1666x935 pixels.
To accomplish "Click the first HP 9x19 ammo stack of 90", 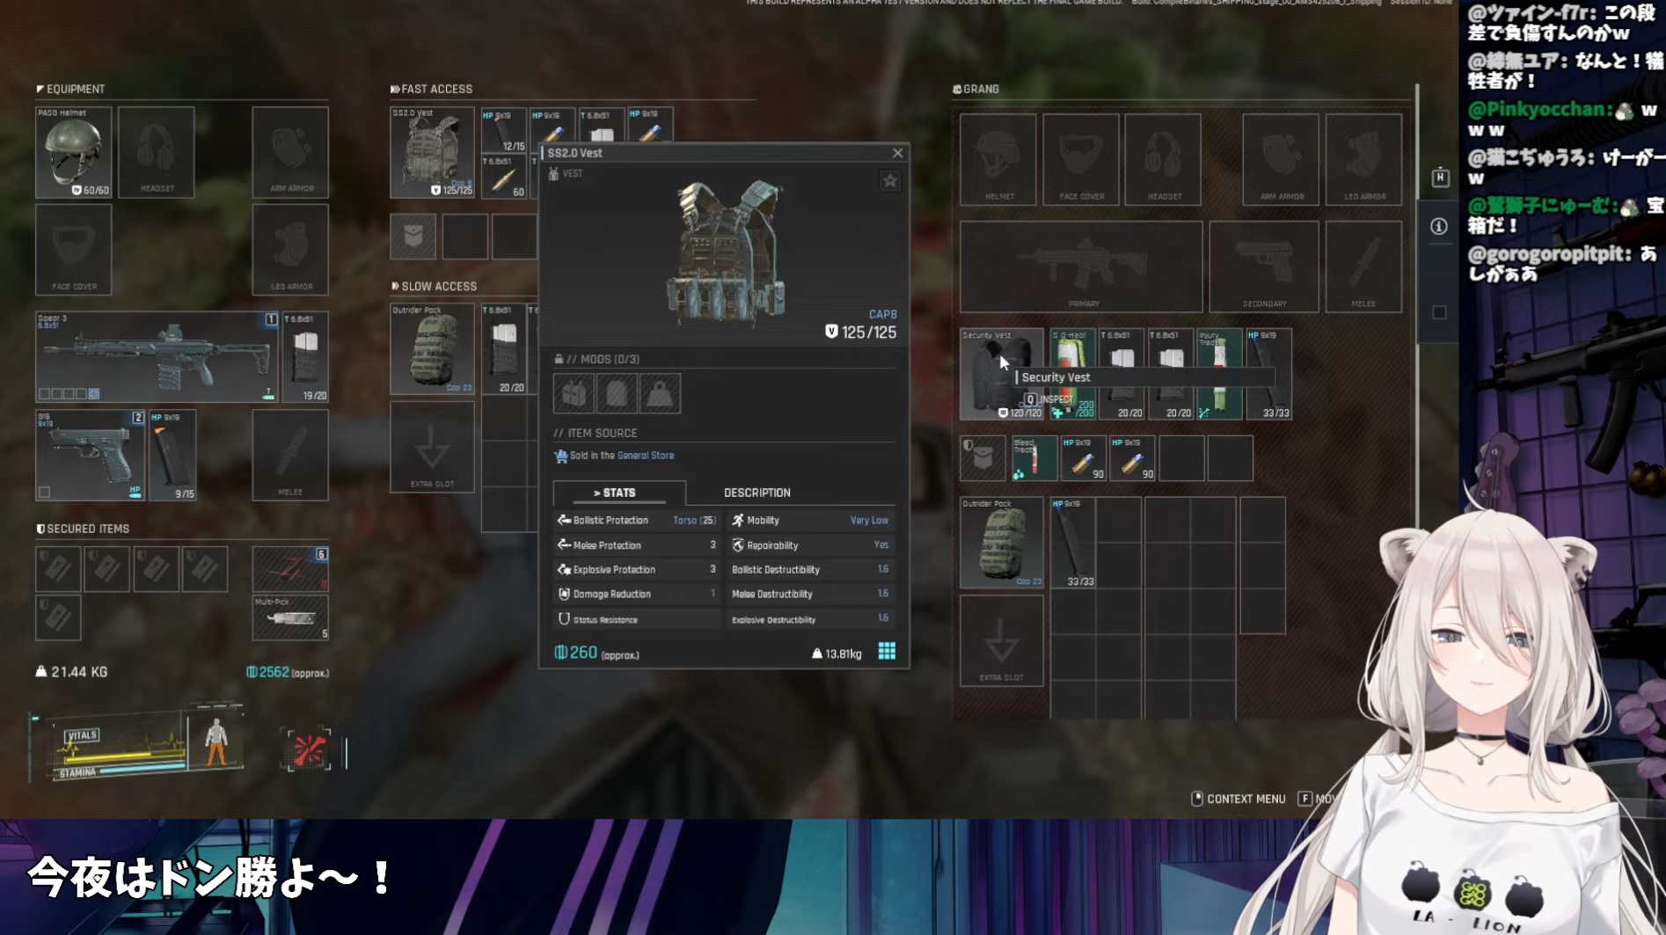I will click(x=1083, y=458).
